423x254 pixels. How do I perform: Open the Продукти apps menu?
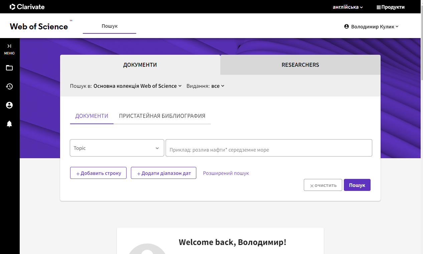pyautogui.click(x=391, y=7)
